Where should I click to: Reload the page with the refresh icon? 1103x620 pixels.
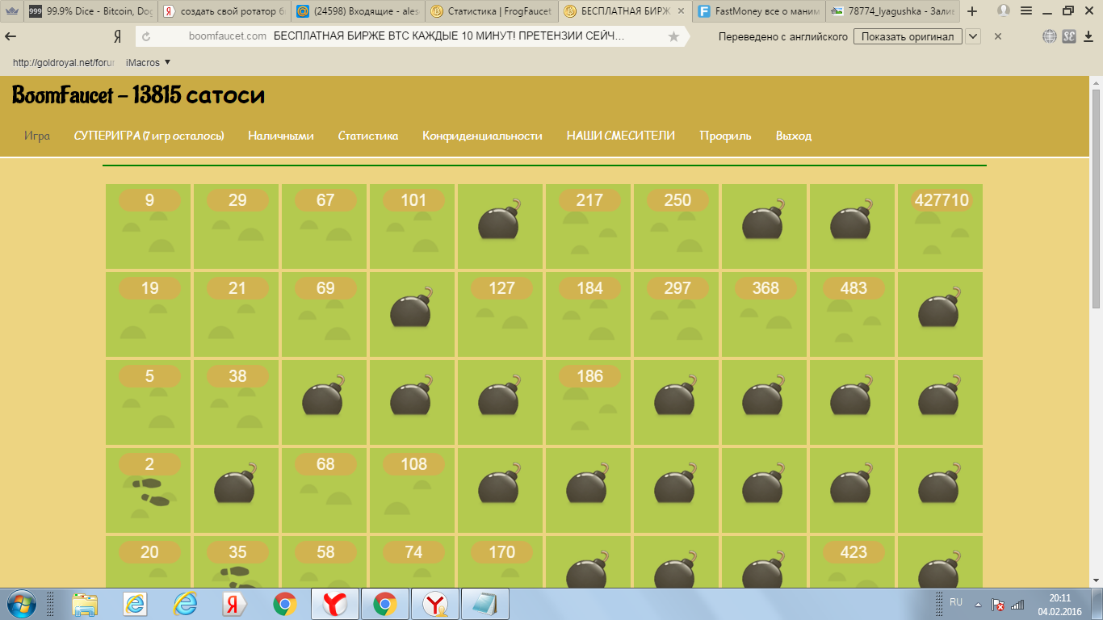pos(146,36)
